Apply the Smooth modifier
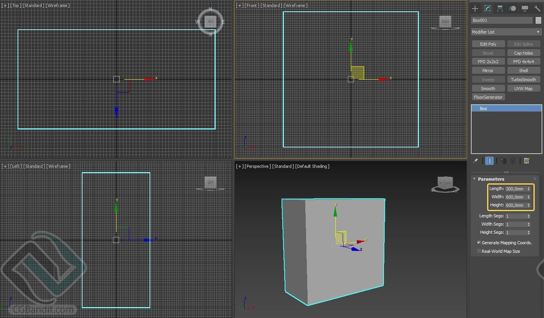This screenshot has width=544, height=318. [x=488, y=88]
